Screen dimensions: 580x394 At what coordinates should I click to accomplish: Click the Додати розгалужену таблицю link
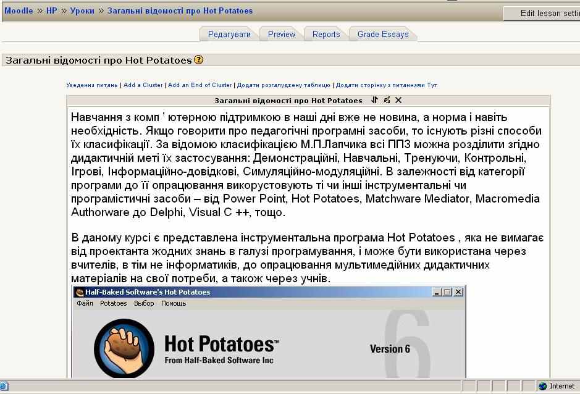[x=284, y=85]
